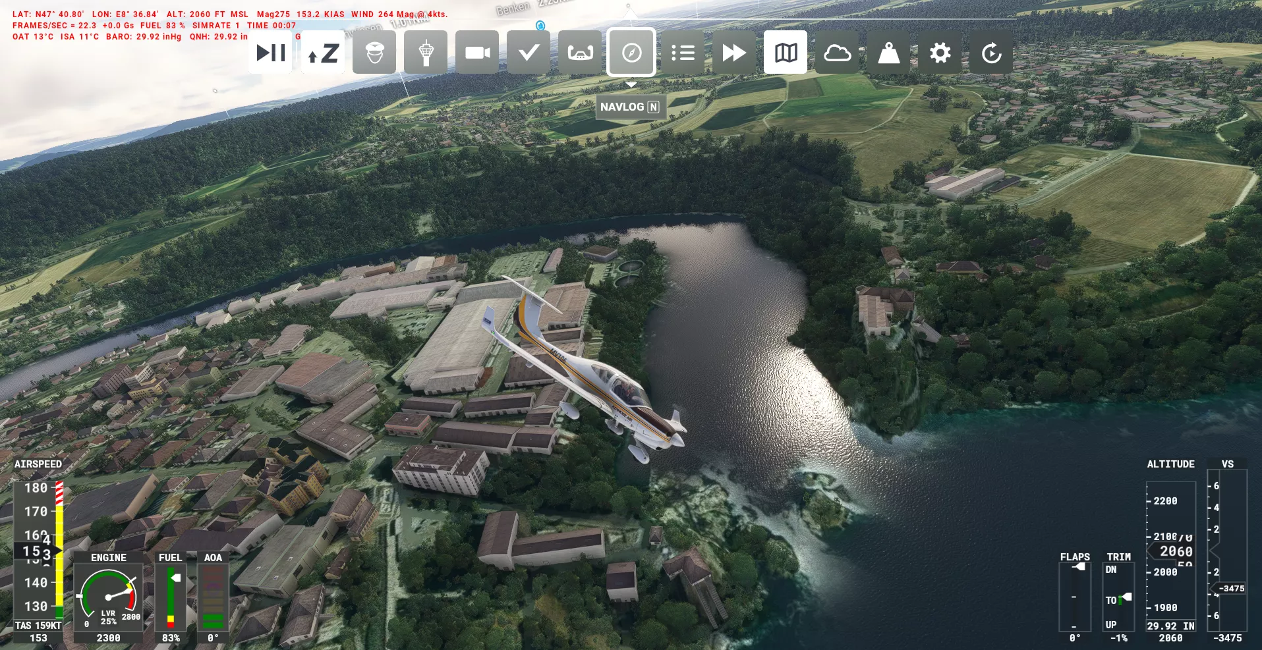Open the weather cloud icon

coord(837,52)
